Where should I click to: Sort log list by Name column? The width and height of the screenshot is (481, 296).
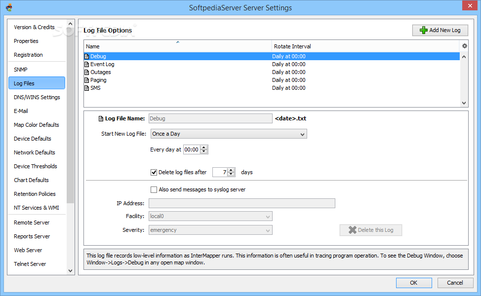178,46
